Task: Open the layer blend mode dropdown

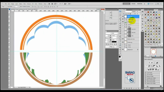Action: pos(127,12)
